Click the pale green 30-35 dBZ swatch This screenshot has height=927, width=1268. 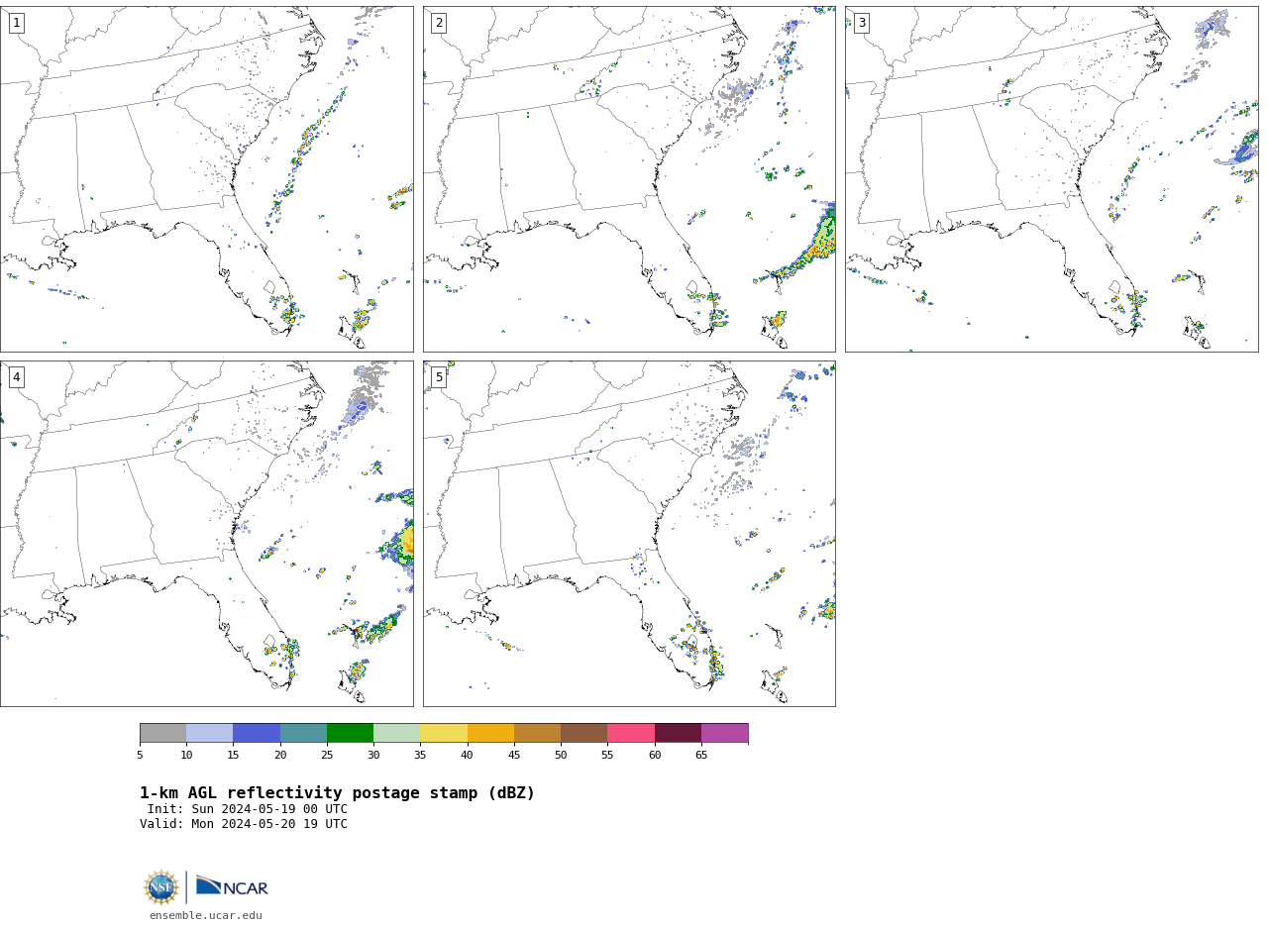coord(397,733)
